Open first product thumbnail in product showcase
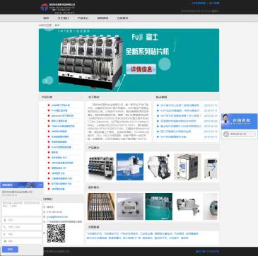Viewport: 258px width, 256px height. coord(101,167)
